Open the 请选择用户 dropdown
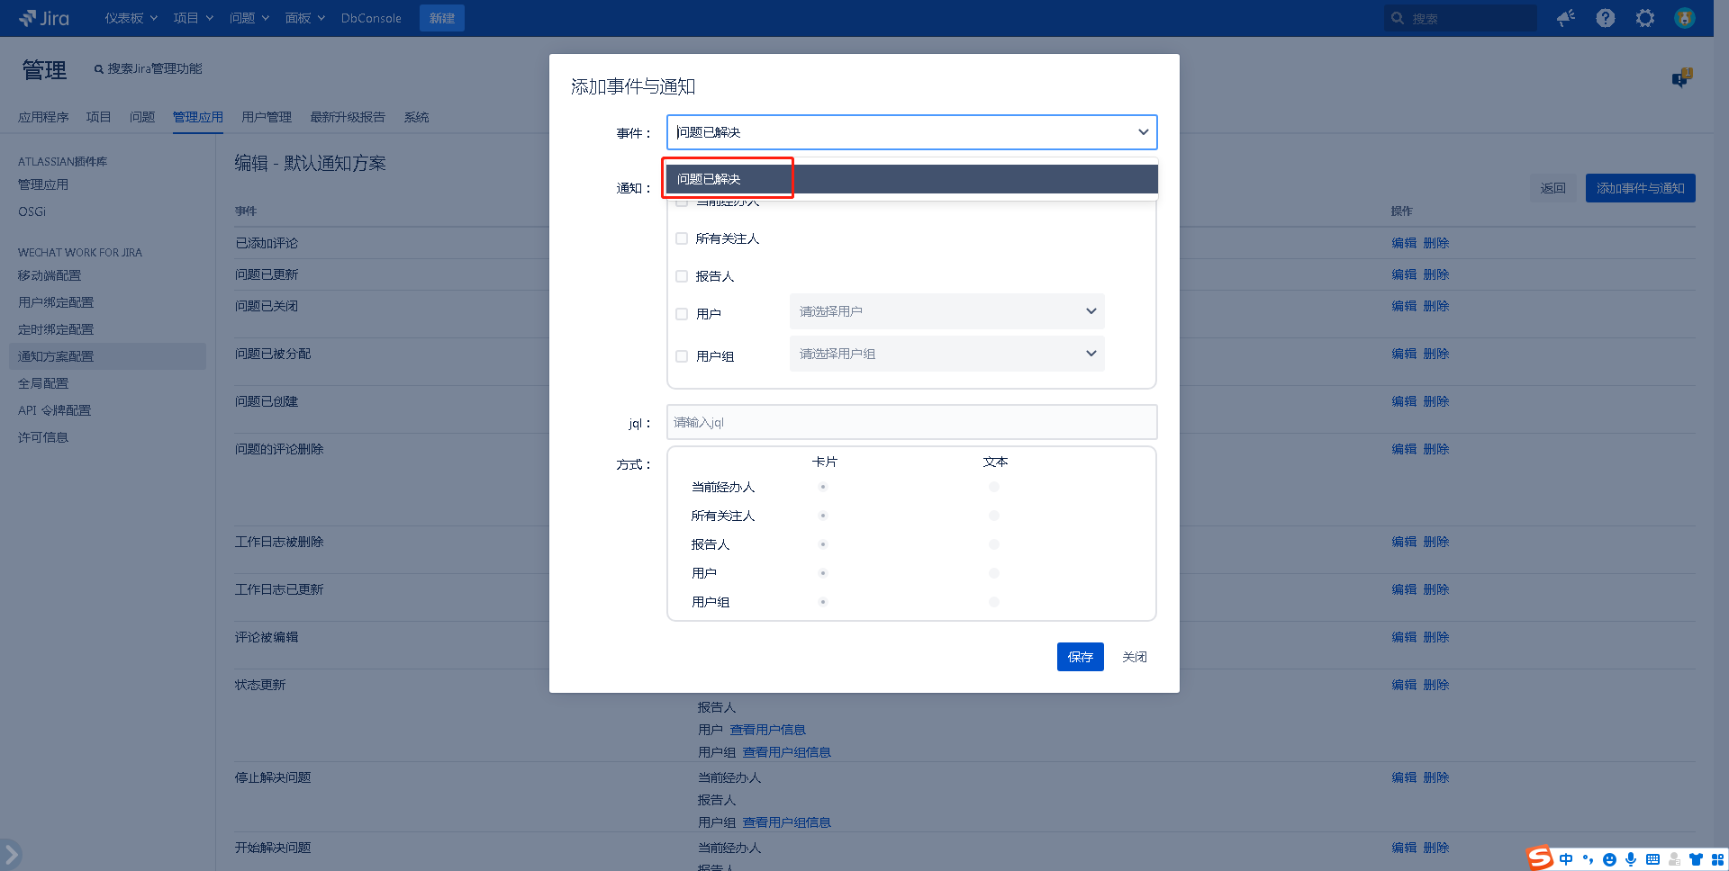The image size is (1729, 871). (x=946, y=311)
